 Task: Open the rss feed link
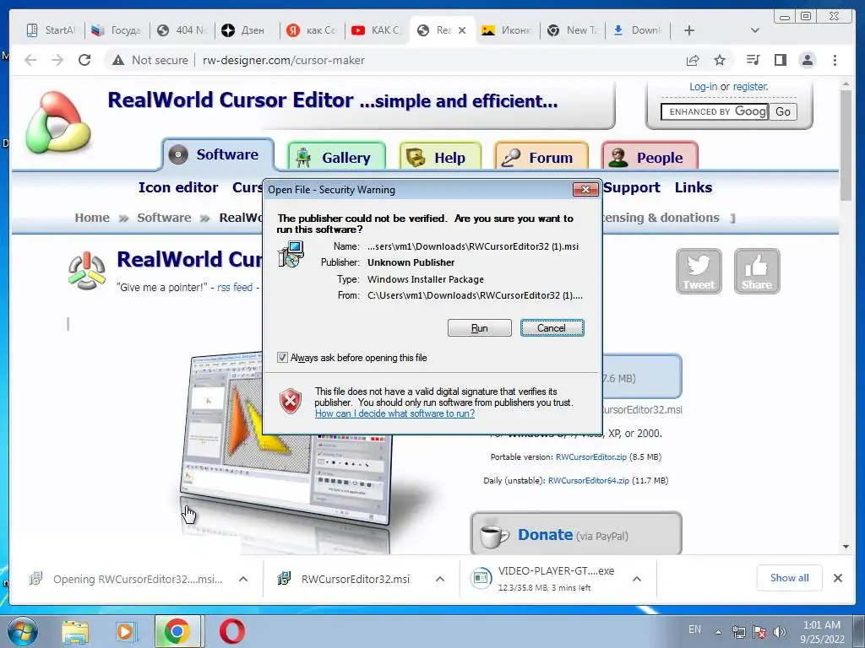(235, 287)
